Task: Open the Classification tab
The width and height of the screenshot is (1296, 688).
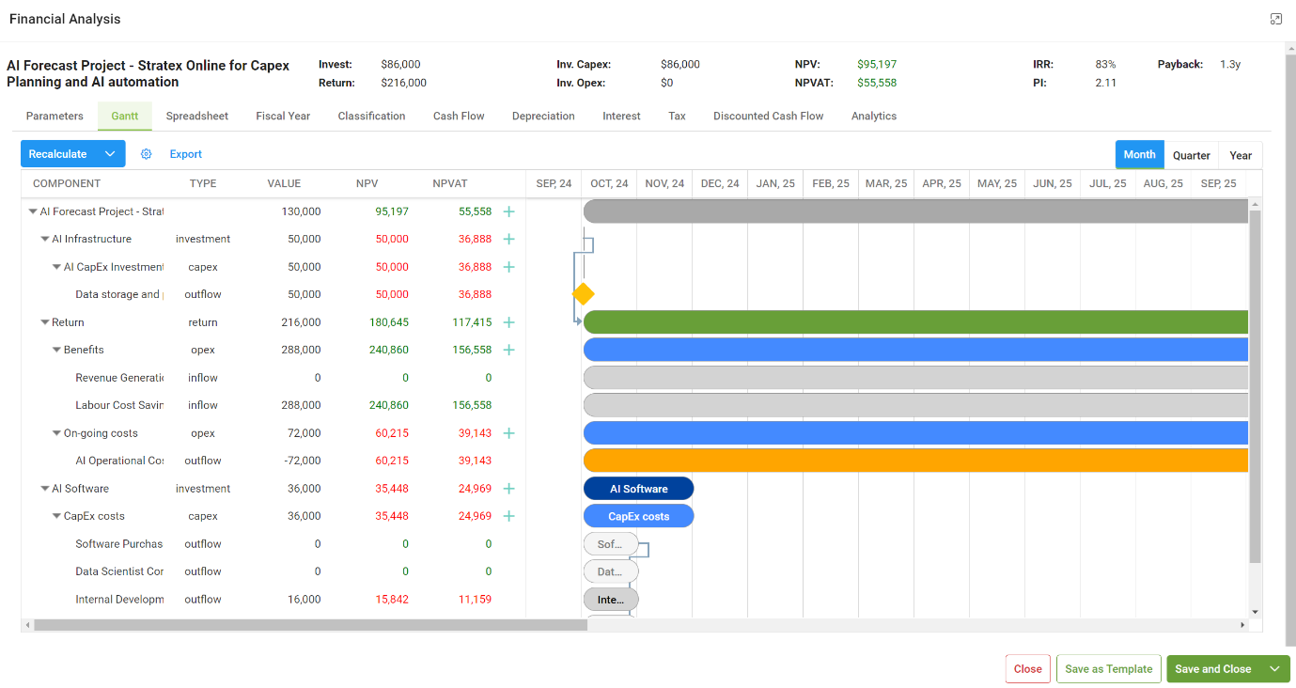Action: [x=371, y=117]
